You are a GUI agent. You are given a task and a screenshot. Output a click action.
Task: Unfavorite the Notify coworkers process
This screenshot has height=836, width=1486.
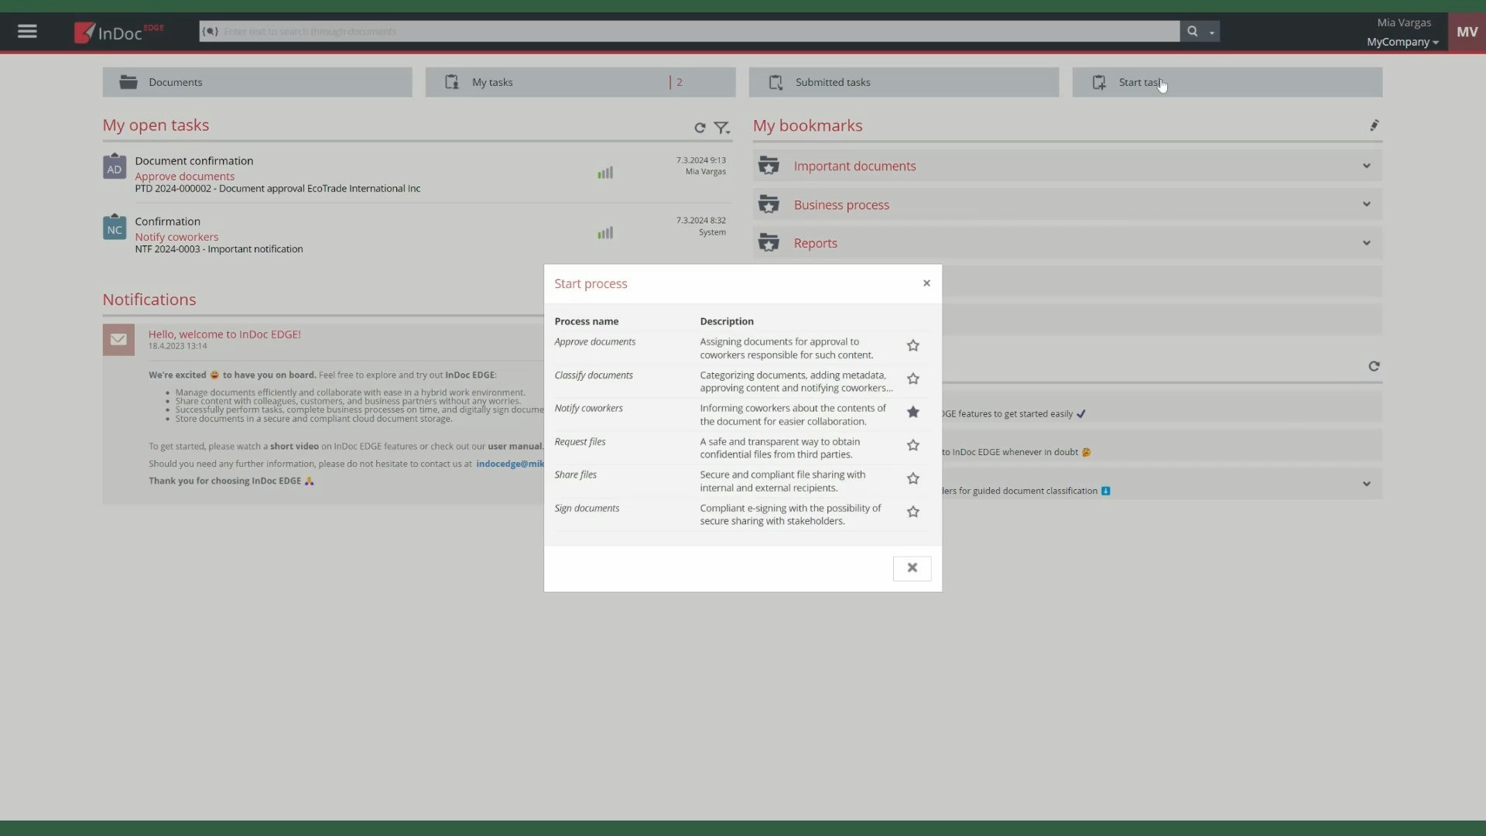click(x=912, y=412)
